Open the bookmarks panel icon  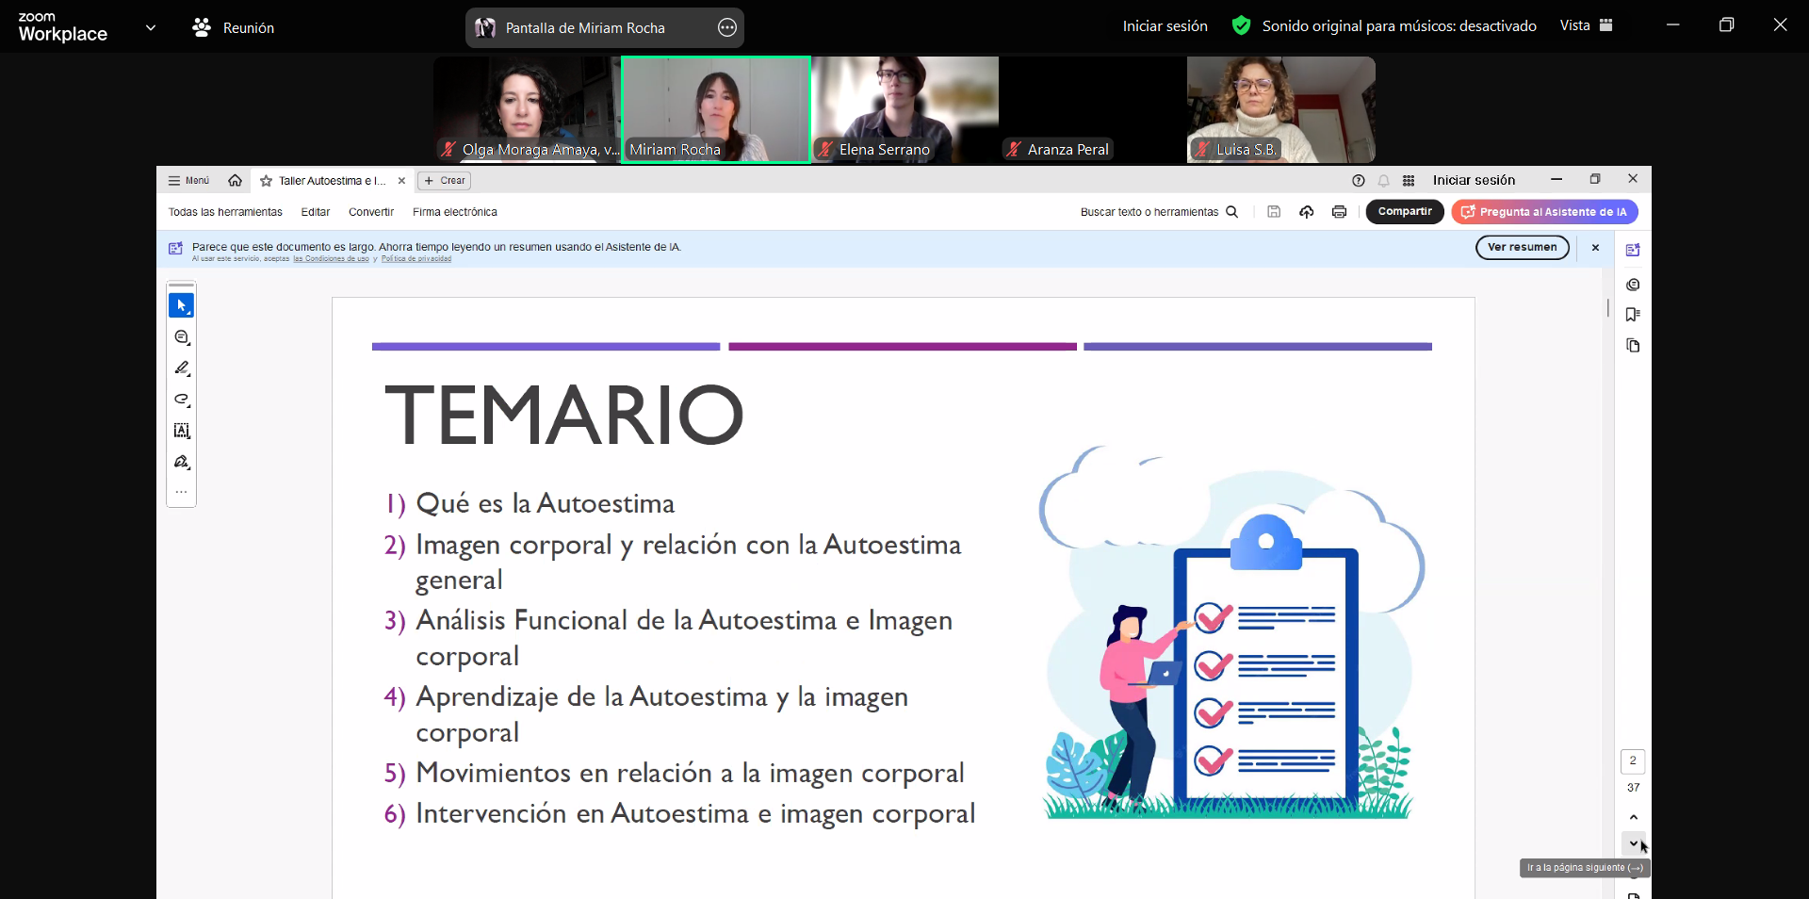(x=1633, y=315)
